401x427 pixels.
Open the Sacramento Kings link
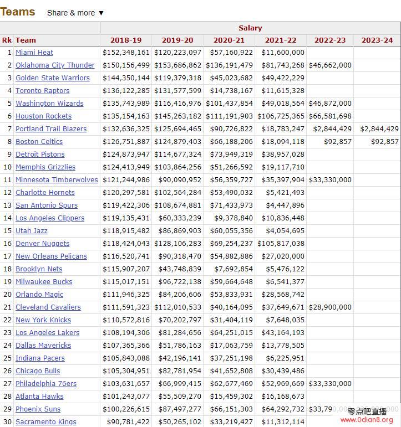tap(46, 422)
